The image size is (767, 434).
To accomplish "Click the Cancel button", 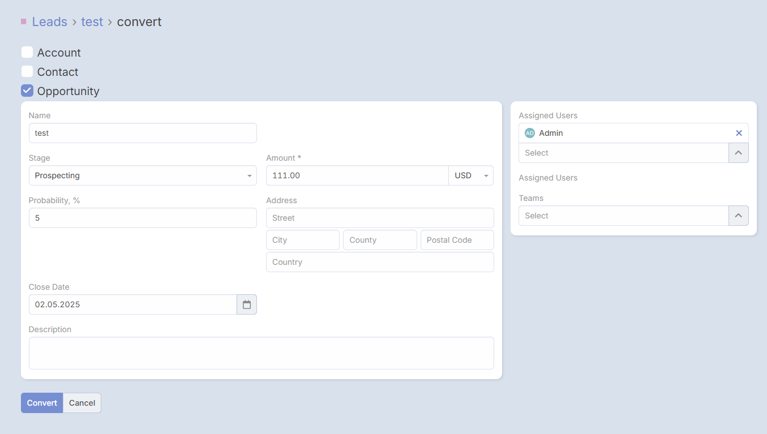I will (x=82, y=403).
